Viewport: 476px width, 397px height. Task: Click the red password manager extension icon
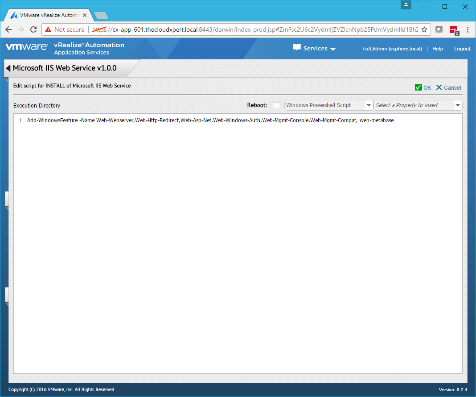[x=453, y=29]
